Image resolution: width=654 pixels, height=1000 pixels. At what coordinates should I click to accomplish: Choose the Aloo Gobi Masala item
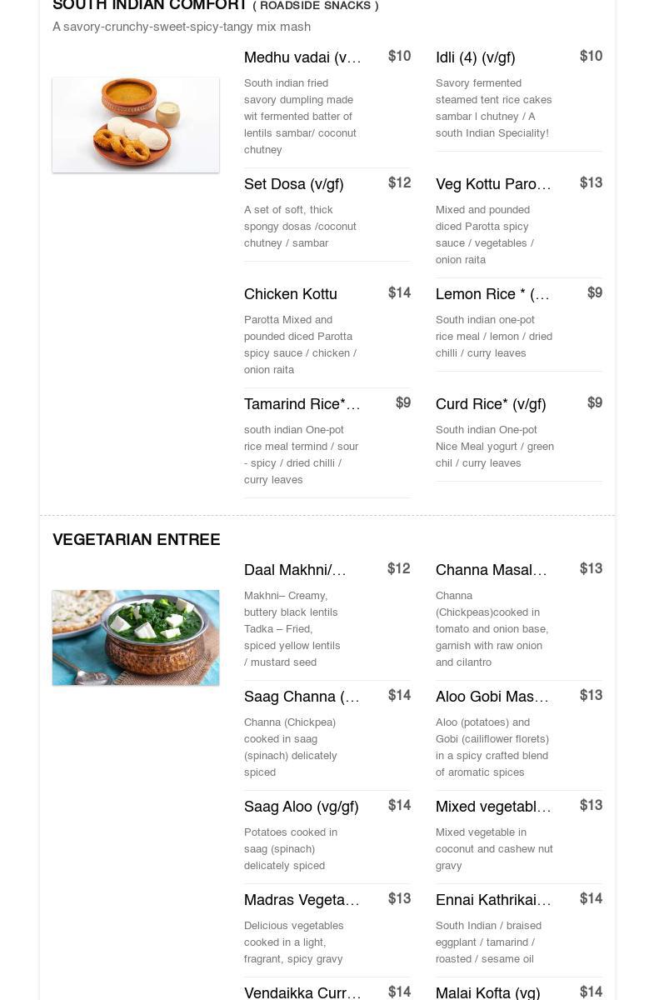point(492,697)
